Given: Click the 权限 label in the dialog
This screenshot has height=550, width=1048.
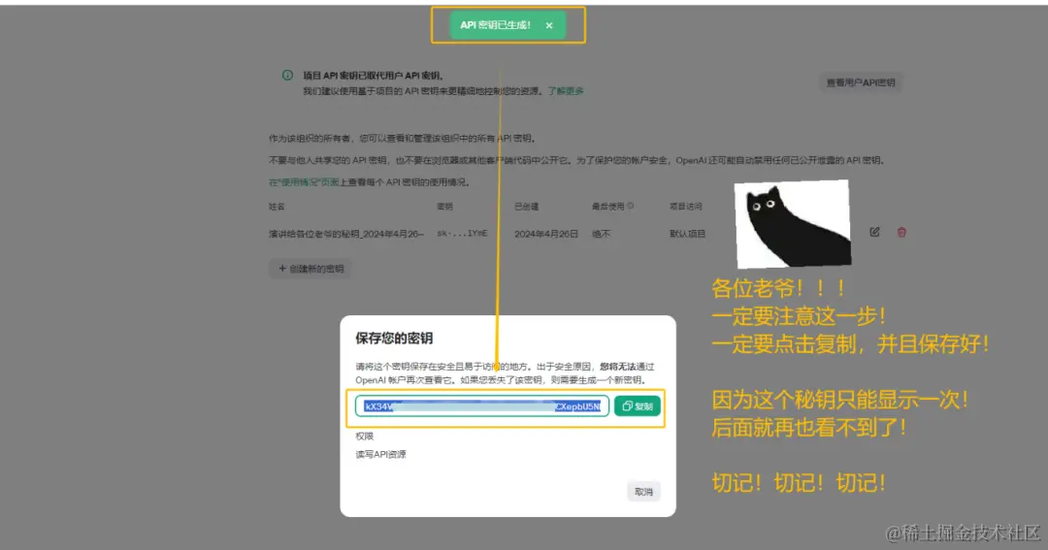Looking at the screenshot, I should tap(364, 437).
